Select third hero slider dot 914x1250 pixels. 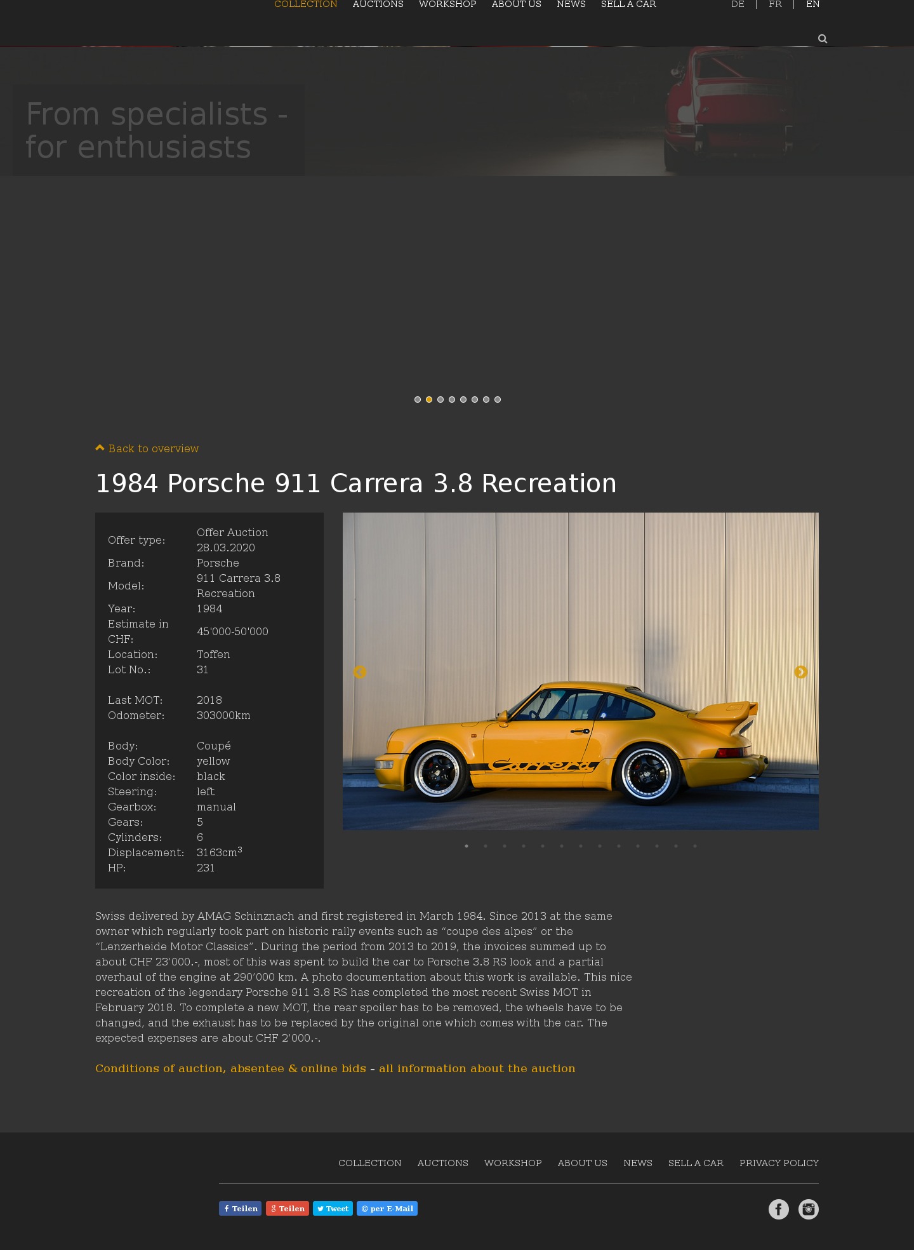tap(440, 400)
